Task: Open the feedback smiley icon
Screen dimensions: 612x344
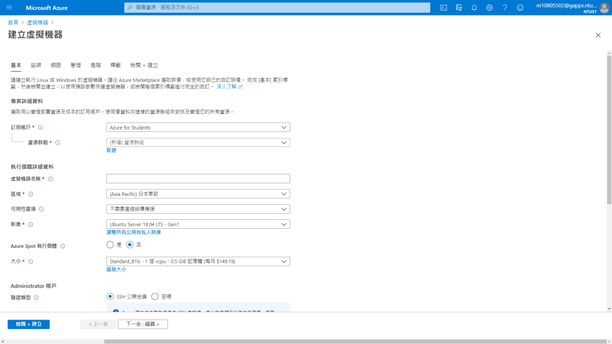Action: (x=520, y=7)
